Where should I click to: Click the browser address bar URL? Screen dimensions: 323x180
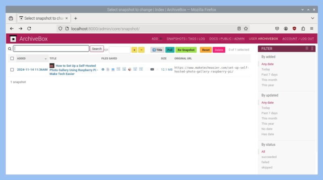coord(105,29)
